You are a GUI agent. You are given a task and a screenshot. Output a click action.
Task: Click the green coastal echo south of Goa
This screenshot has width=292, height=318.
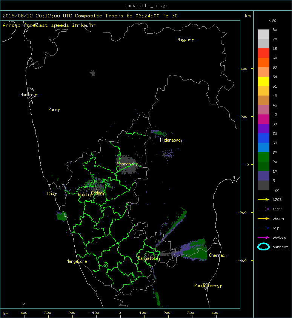[x=61, y=216]
